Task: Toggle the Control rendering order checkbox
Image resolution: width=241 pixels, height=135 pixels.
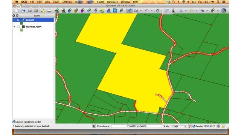Action: [x=14, y=122]
